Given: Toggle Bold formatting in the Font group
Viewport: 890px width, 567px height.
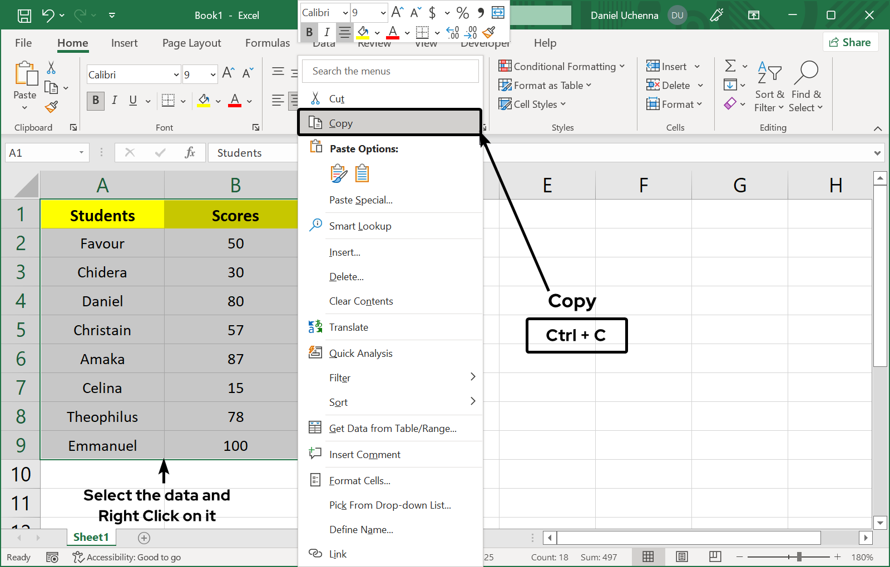Looking at the screenshot, I should [95, 101].
